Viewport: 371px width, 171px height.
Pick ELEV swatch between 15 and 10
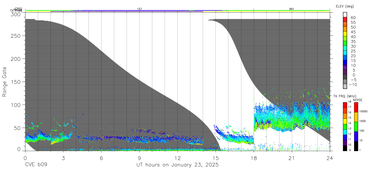(345, 63)
